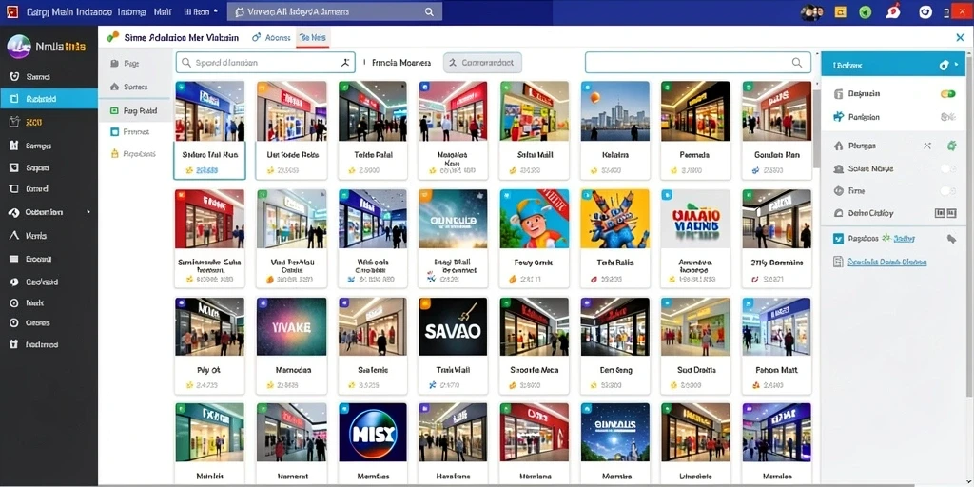
Task: Close the panel with the blue X
Action: [960, 38]
